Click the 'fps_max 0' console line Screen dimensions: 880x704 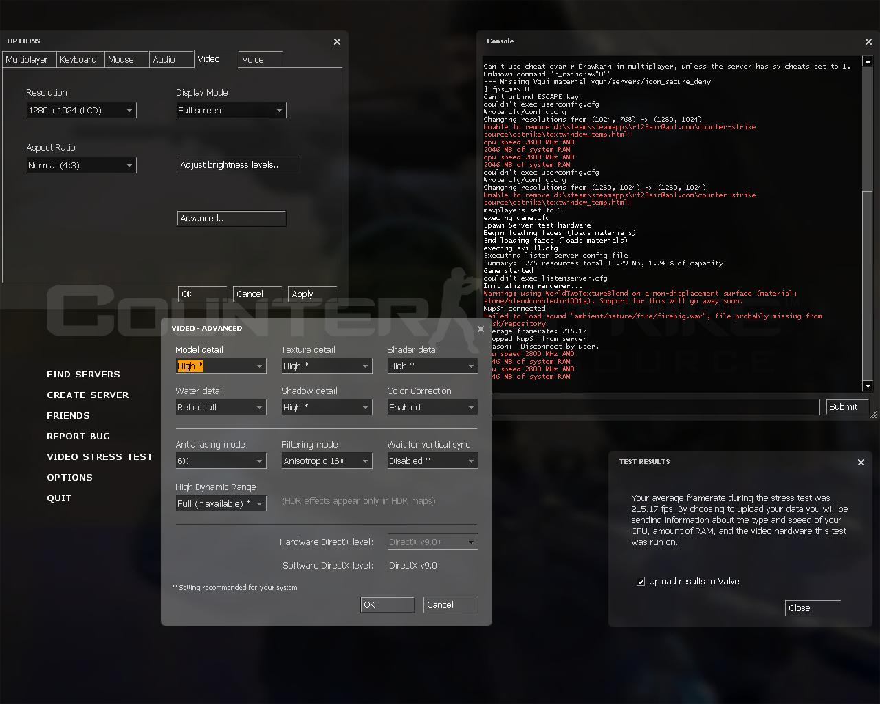507,89
